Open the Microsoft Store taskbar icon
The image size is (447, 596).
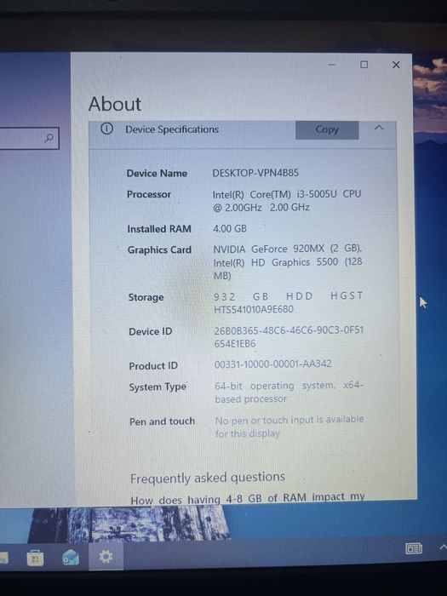pos(35,558)
